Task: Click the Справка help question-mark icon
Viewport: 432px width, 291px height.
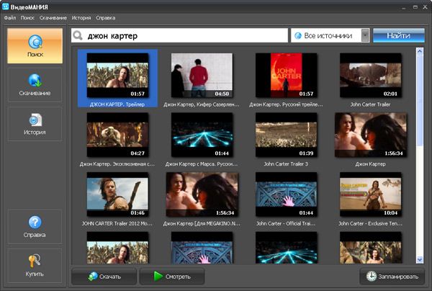Action: (35, 223)
